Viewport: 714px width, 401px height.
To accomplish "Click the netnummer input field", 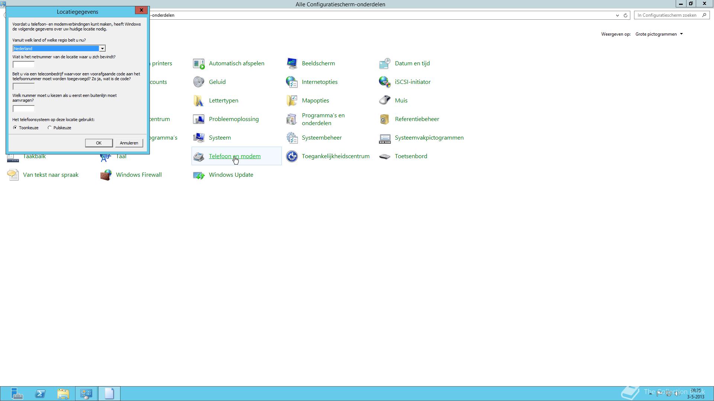I will [23, 65].
